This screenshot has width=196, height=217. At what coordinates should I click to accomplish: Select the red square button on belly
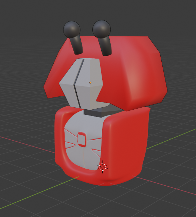82,139
